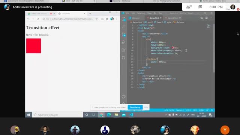The image size is (240, 135).
Task: Open the VS Code Go menu
Action: (155, 13)
